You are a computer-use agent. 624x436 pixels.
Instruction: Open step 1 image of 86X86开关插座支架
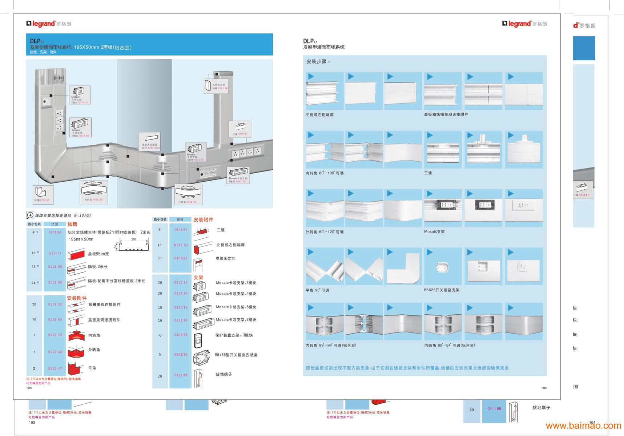pos(443,267)
